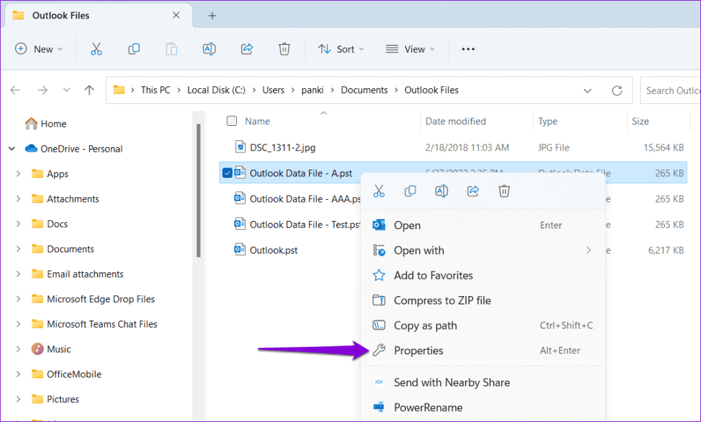This screenshot has width=701, height=422.
Task: Expand the Pictures folder in the sidebar
Action: pos(18,399)
